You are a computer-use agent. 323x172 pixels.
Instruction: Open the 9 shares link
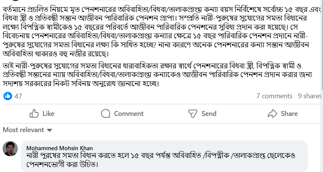click(x=309, y=96)
